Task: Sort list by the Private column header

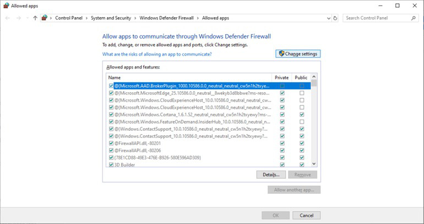Action: pyautogui.click(x=282, y=77)
